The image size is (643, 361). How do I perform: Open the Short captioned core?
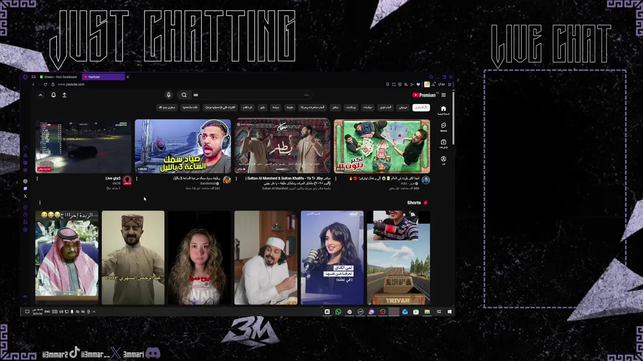pos(133,258)
